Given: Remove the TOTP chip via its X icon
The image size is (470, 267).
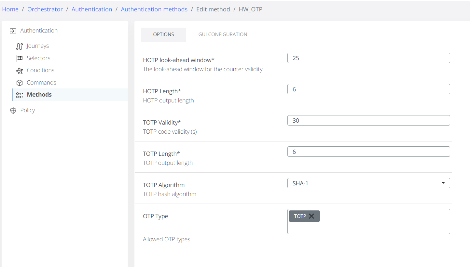Looking at the screenshot, I should 311,216.
